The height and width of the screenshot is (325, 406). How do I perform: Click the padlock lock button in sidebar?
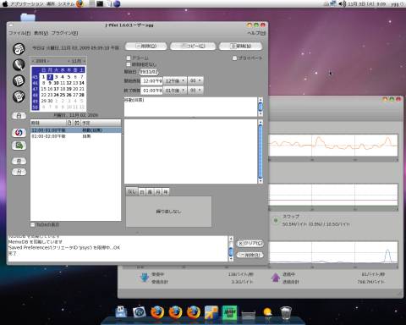coord(19,116)
